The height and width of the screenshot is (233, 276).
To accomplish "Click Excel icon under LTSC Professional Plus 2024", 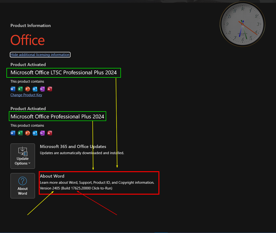I will click(20, 89).
